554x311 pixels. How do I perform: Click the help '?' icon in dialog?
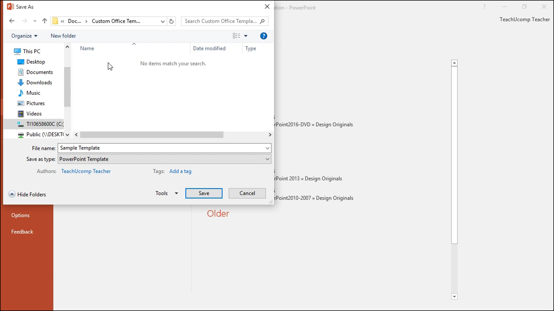click(263, 36)
